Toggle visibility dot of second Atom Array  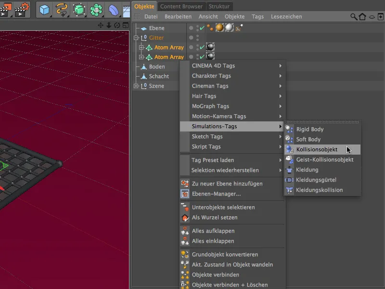pyautogui.click(x=191, y=57)
